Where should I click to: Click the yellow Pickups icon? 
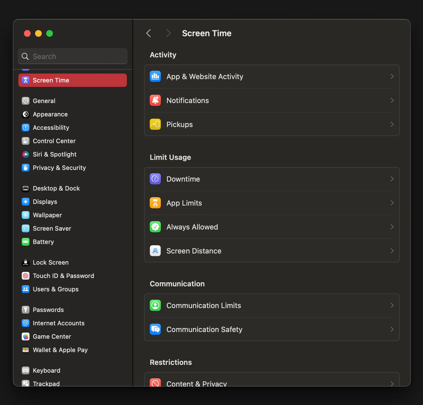pyautogui.click(x=155, y=124)
